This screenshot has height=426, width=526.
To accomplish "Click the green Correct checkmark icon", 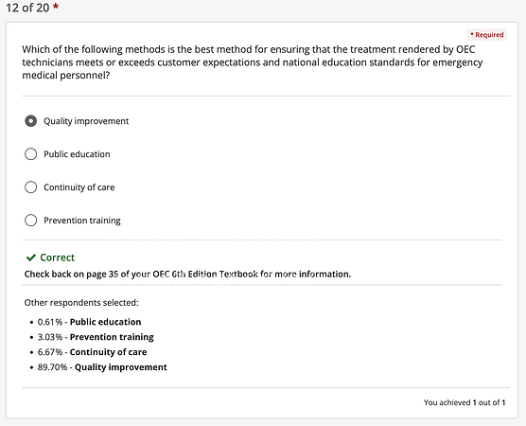I will 31,257.
